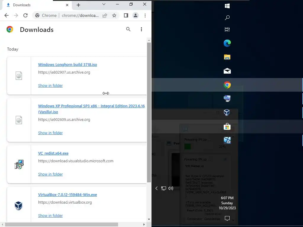Image resolution: width=303 pixels, height=227 pixels.
Task: Show VC_redist.x64.exe in folder
Action: click(x=50, y=174)
